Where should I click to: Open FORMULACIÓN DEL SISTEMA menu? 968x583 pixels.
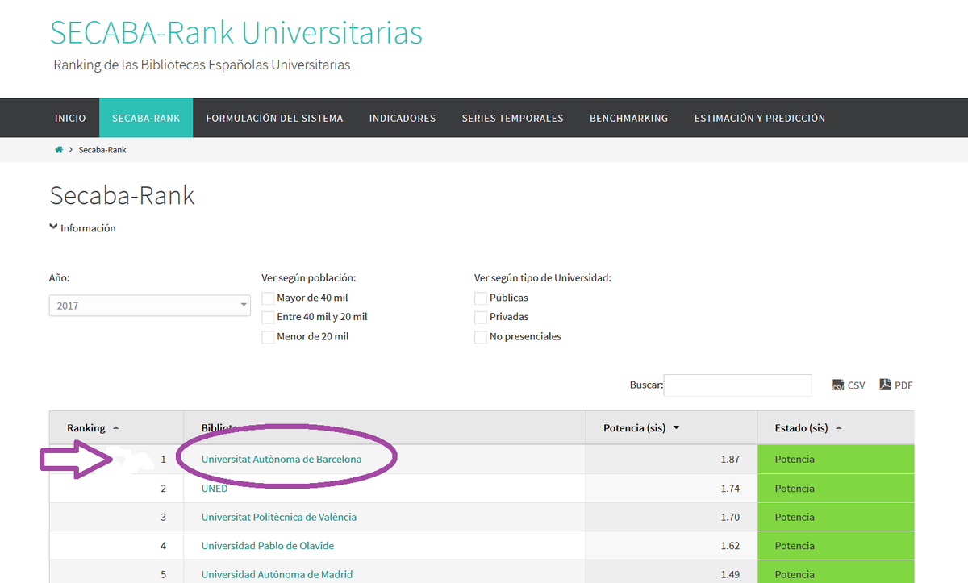click(x=274, y=118)
